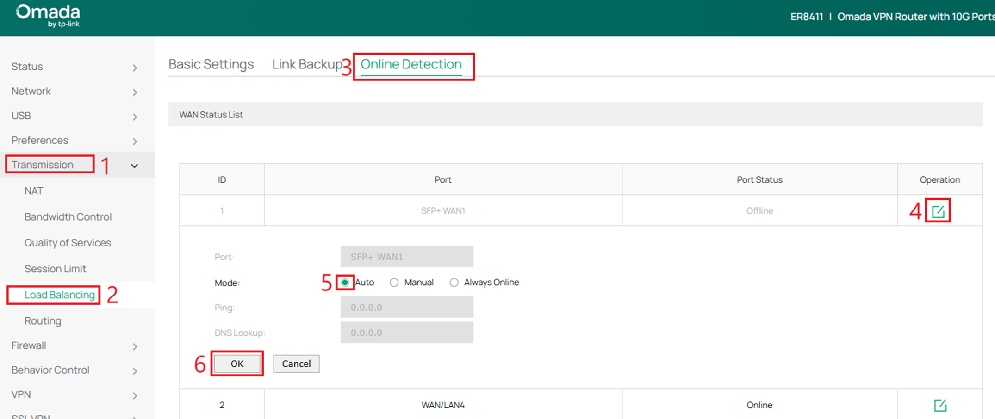Viewport: 995px width, 419px height.
Task: Select the Always Online mode
Action: pos(454,282)
